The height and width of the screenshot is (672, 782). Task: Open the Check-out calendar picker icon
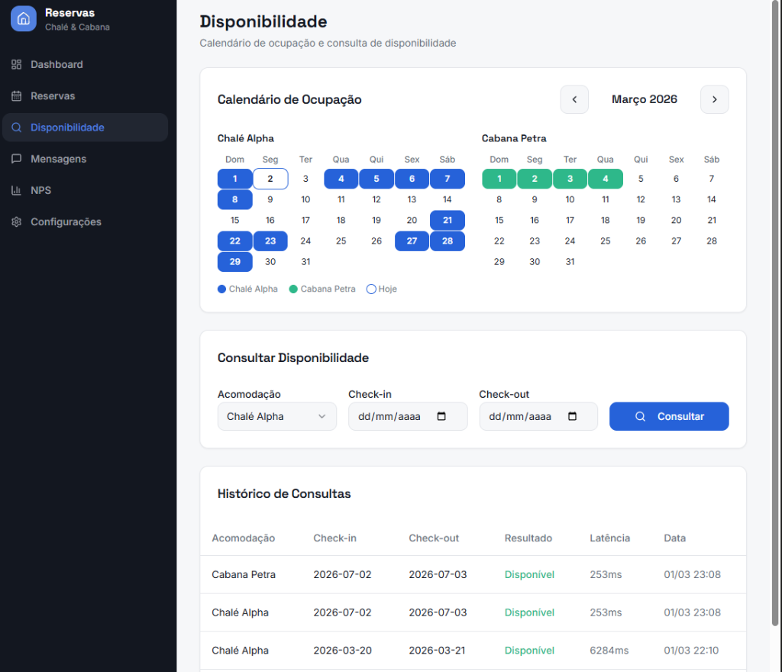tap(572, 417)
